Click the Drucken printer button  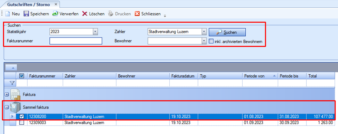119,14
